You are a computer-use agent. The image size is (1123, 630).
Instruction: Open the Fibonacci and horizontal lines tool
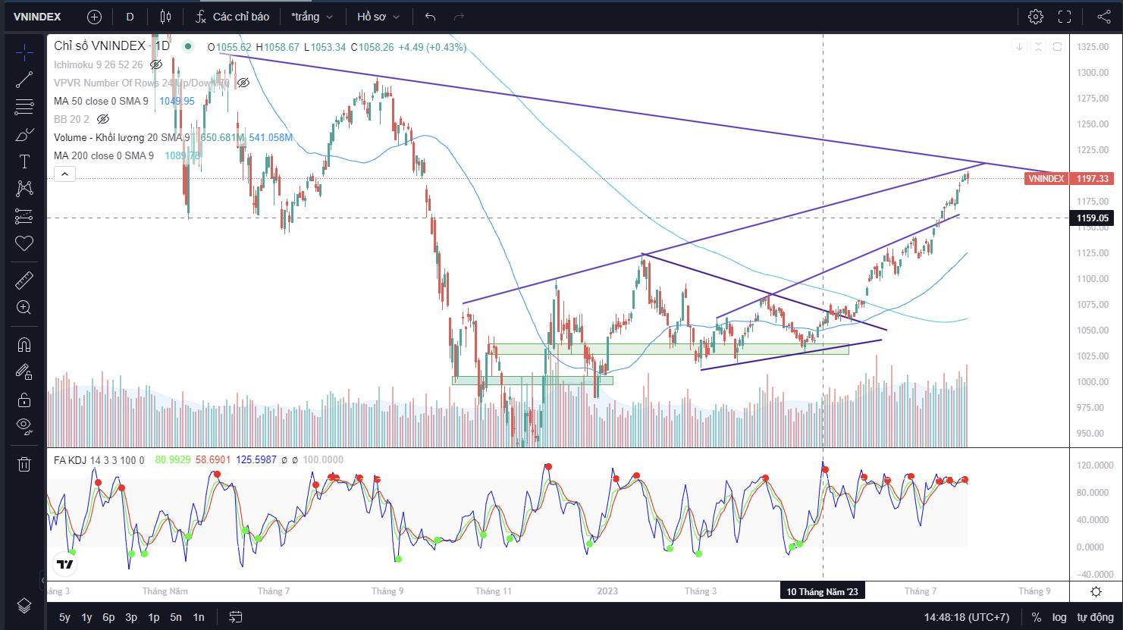click(24, 107)
